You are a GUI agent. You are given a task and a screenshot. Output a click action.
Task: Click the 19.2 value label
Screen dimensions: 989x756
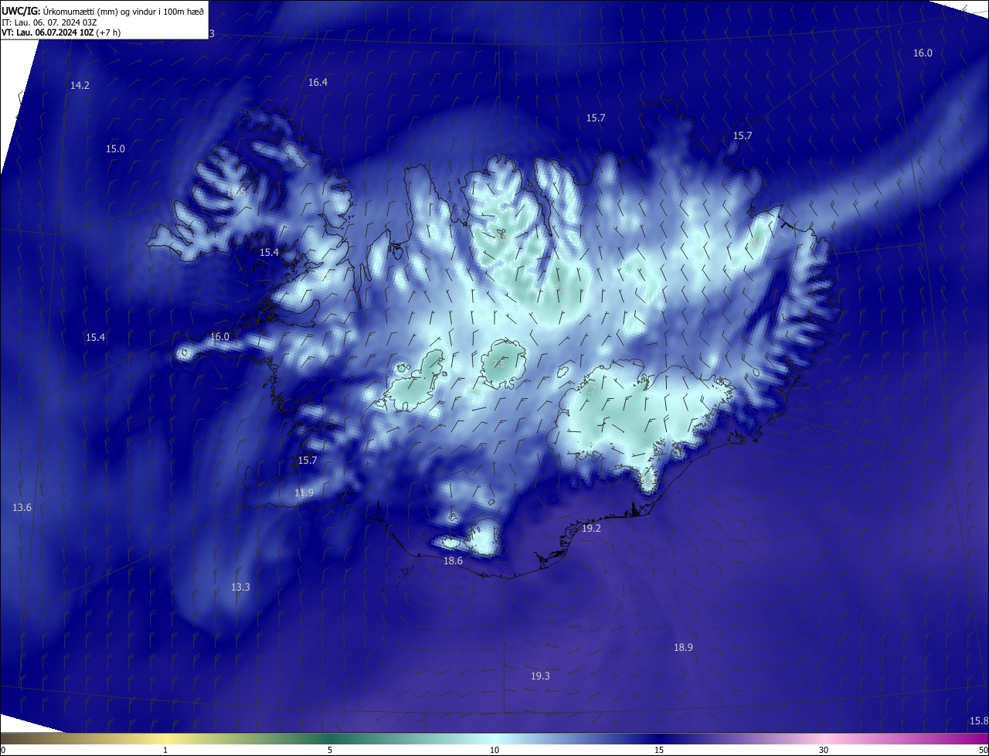pyautogui.click(x=591, y=529)
